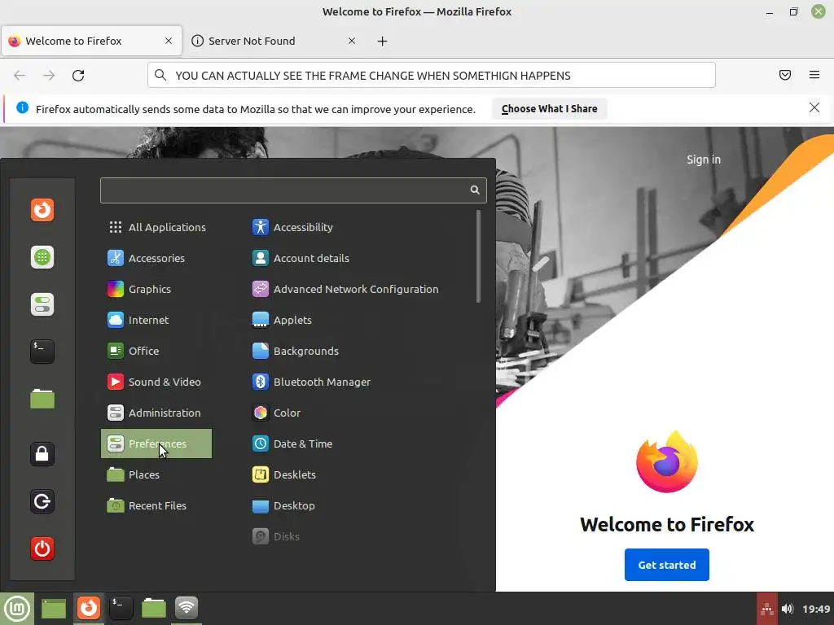Image resolution: width=834 pixels, height=625 pixels.
Task: Select Graphics category
Action: point(156,289)
